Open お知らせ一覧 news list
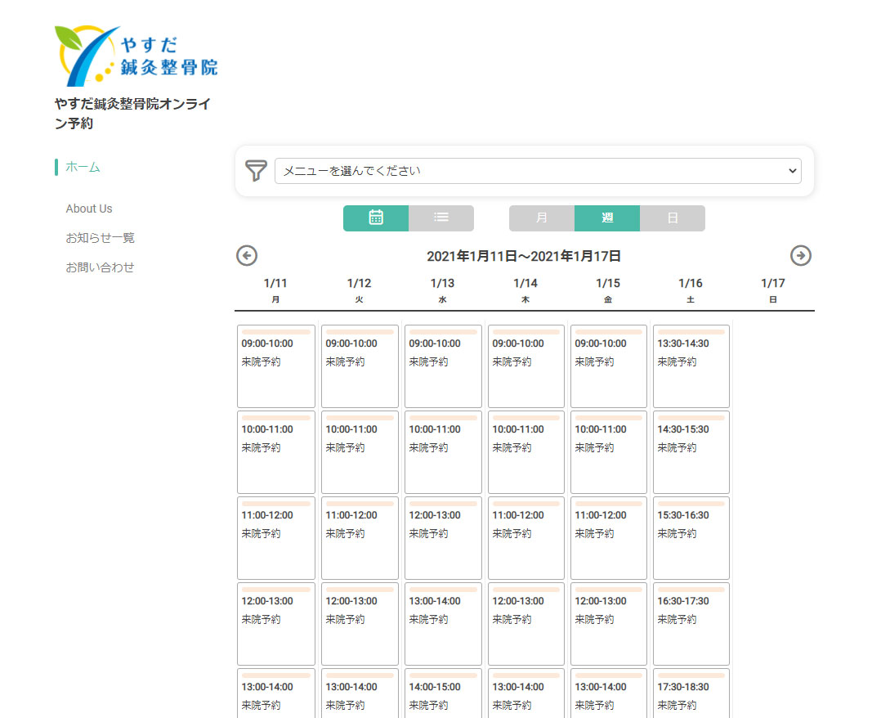 tap(100, 238)
